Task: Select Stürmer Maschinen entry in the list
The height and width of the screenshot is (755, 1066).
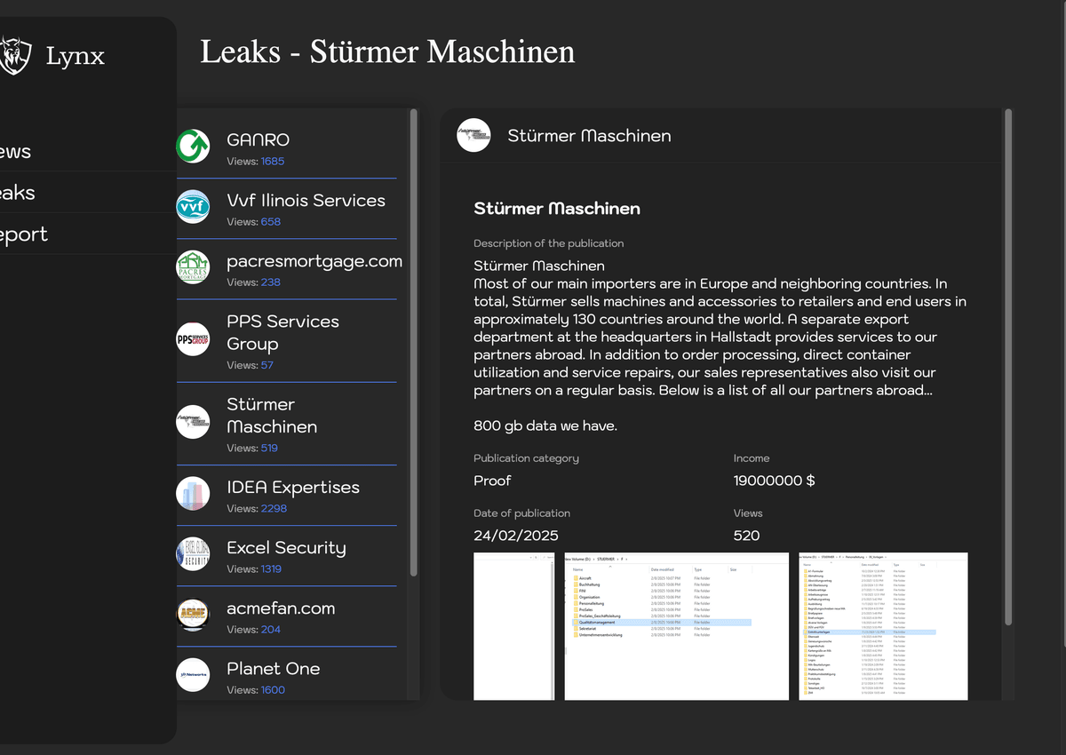Action: (286, 424)
